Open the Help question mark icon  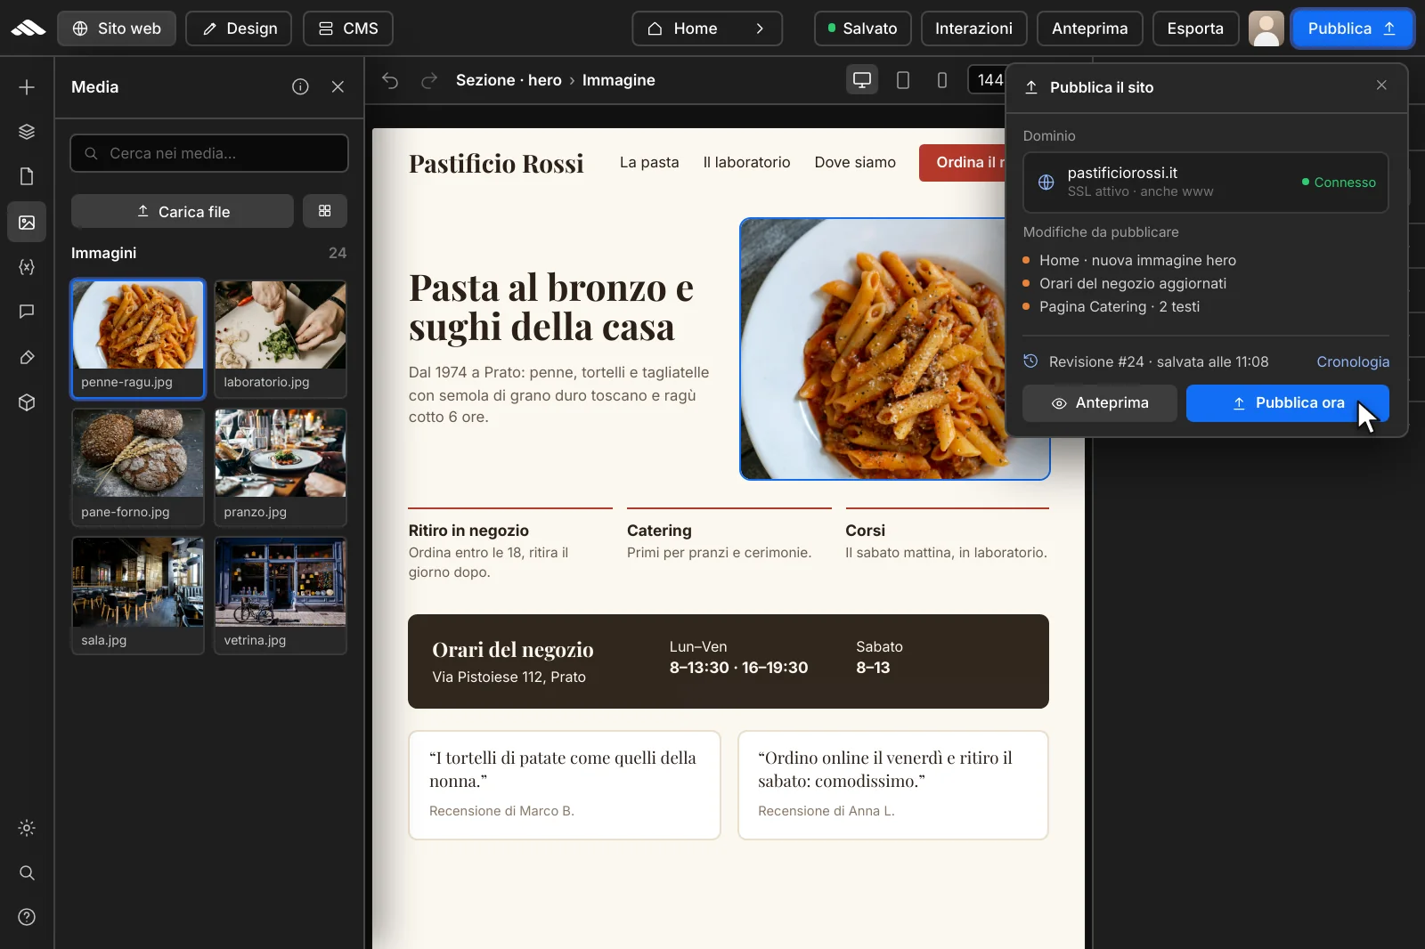(x=27, y=917)
